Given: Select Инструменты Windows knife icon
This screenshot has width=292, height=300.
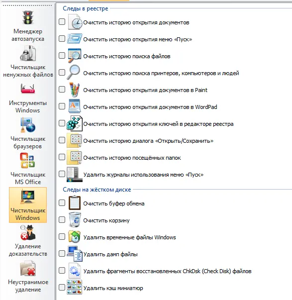Looking at the screenshot, I should (28, 89).
